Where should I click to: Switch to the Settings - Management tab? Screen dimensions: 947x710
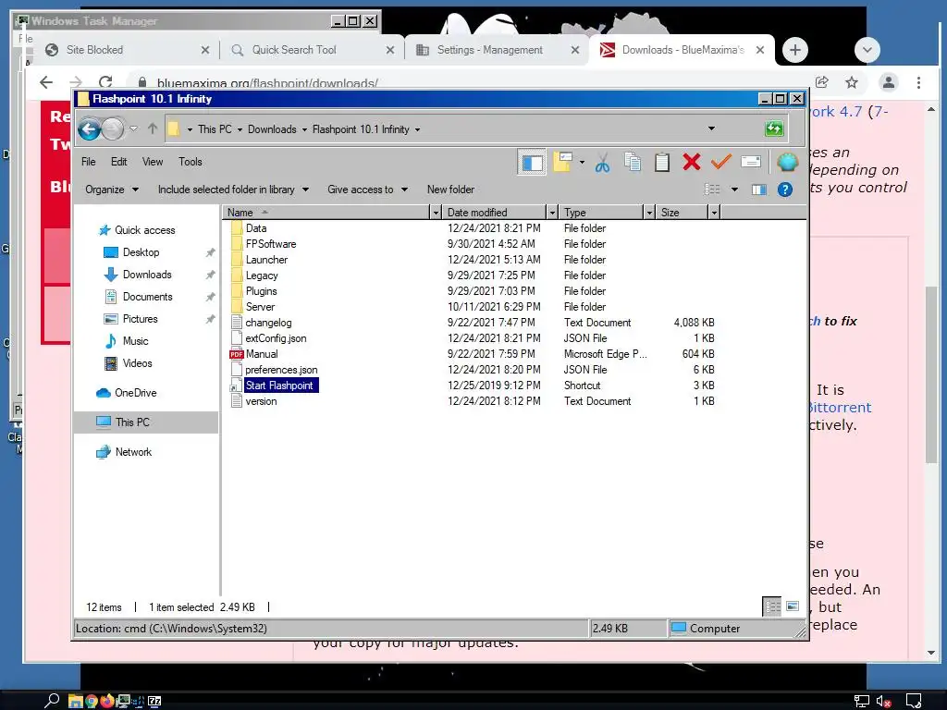[497, 50]
